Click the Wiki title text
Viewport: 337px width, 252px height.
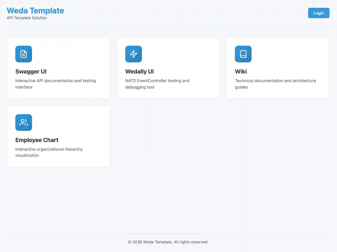241,72
